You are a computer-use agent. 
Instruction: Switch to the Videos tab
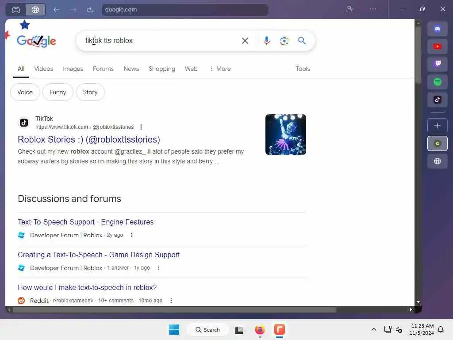coord(44,69)
